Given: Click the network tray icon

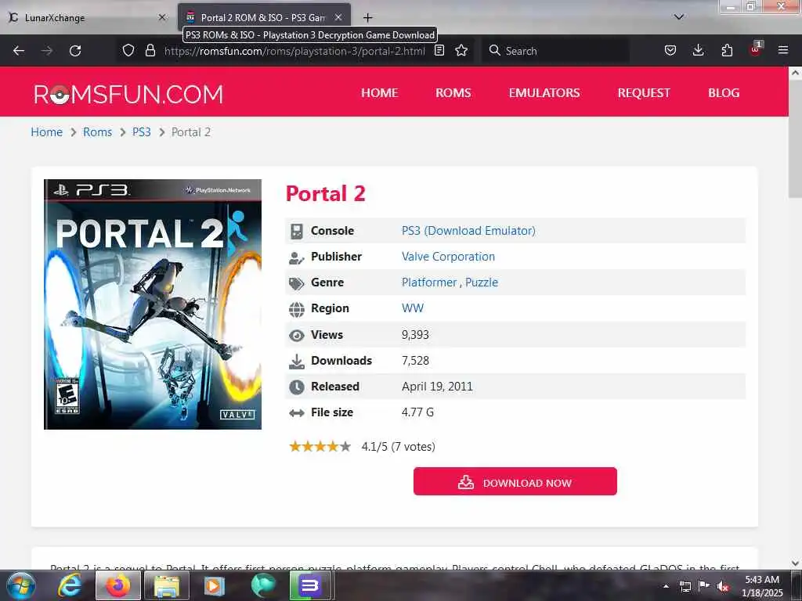Looking at the screenshot, I should 685,586.
